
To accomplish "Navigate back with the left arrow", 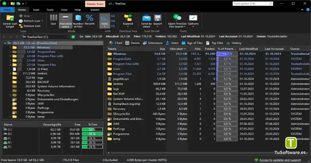I will point(5,37).
